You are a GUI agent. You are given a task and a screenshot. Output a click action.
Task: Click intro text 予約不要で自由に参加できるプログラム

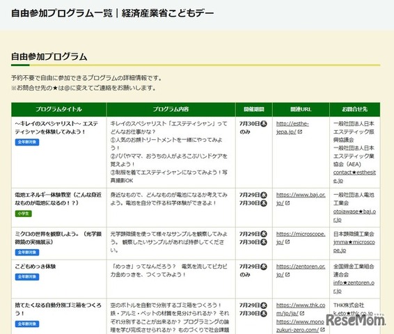(x=86, y=78)
